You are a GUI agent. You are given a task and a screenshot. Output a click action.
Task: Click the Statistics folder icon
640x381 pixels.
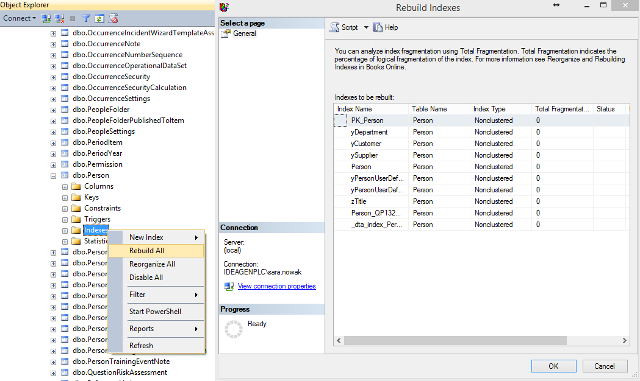tap(76, 242)
